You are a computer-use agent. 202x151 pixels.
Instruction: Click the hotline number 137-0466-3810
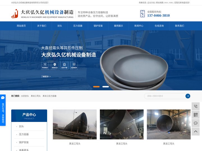159,16
